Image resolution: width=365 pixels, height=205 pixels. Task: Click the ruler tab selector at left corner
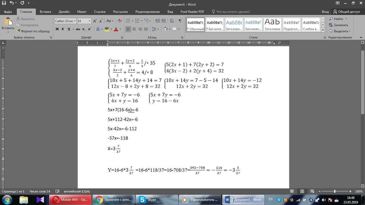point(3,43)
